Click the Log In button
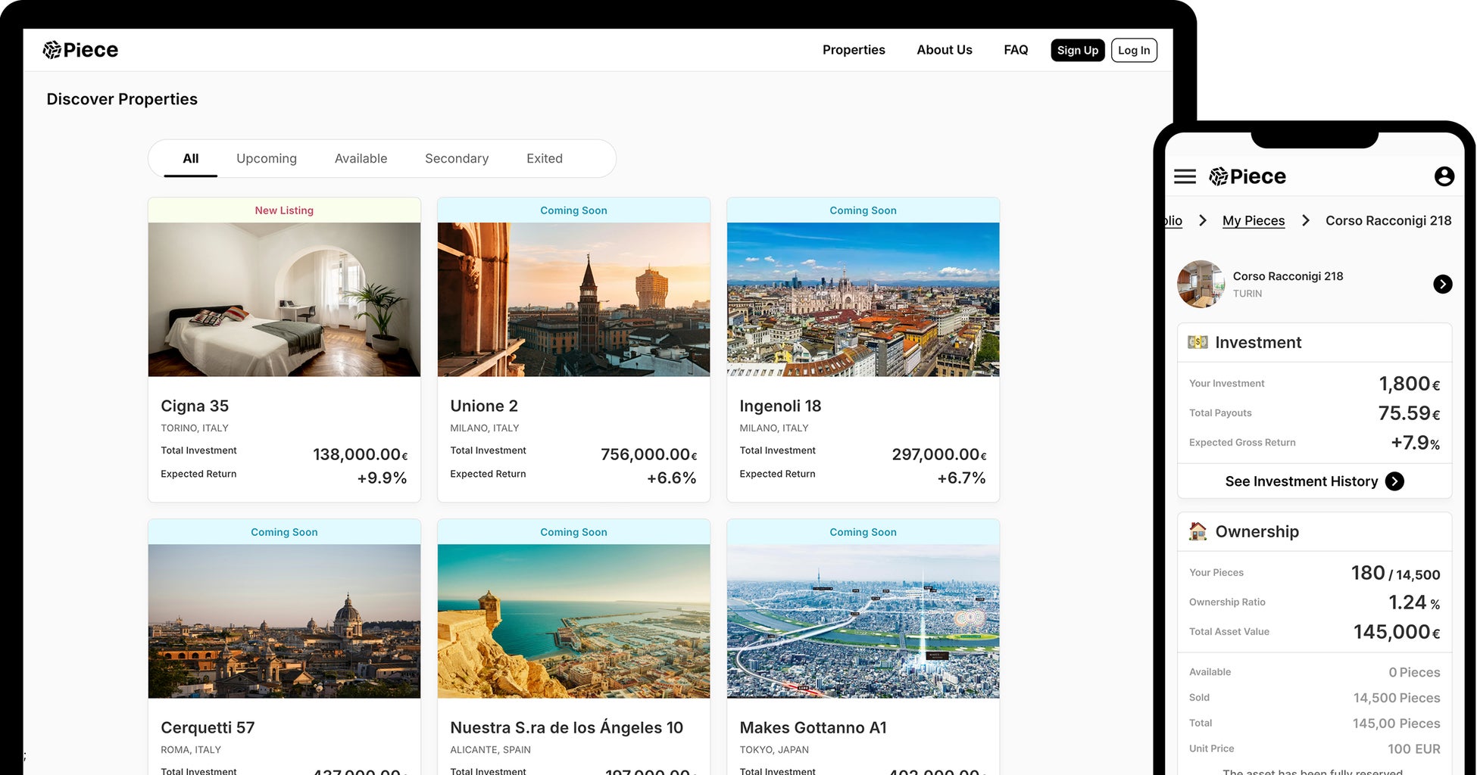The height and width of the screenshot is (775, 1477). (1133, 50)
